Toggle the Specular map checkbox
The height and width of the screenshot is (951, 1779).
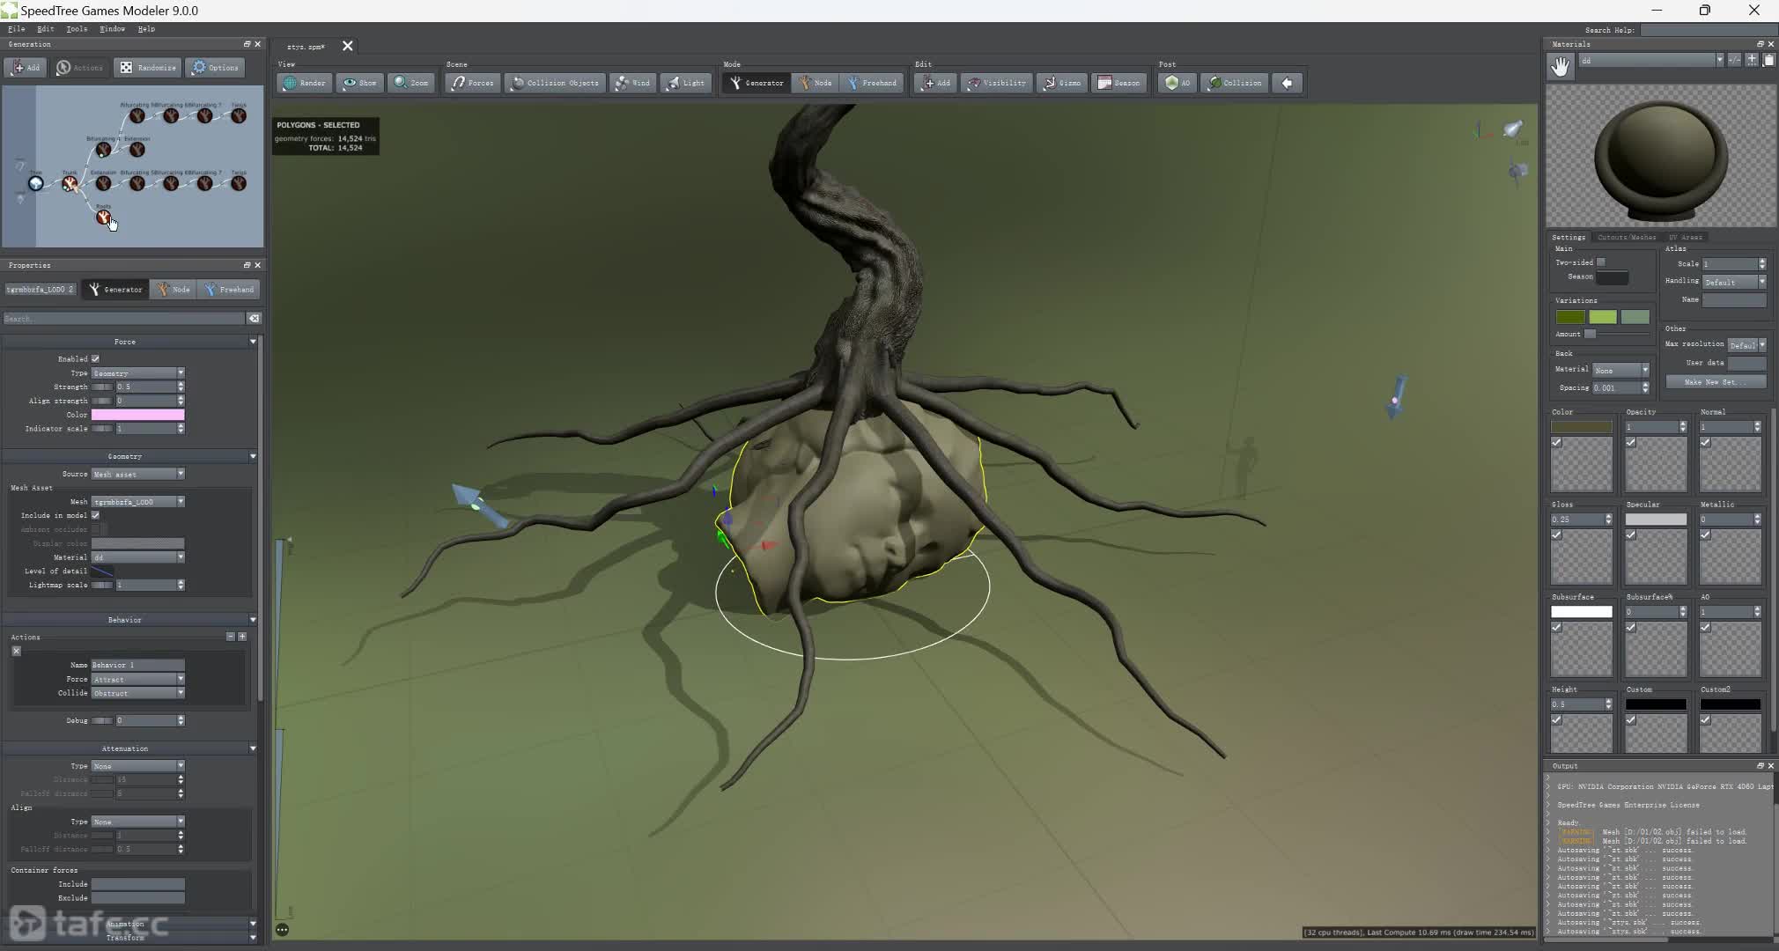pos(1631,535)
